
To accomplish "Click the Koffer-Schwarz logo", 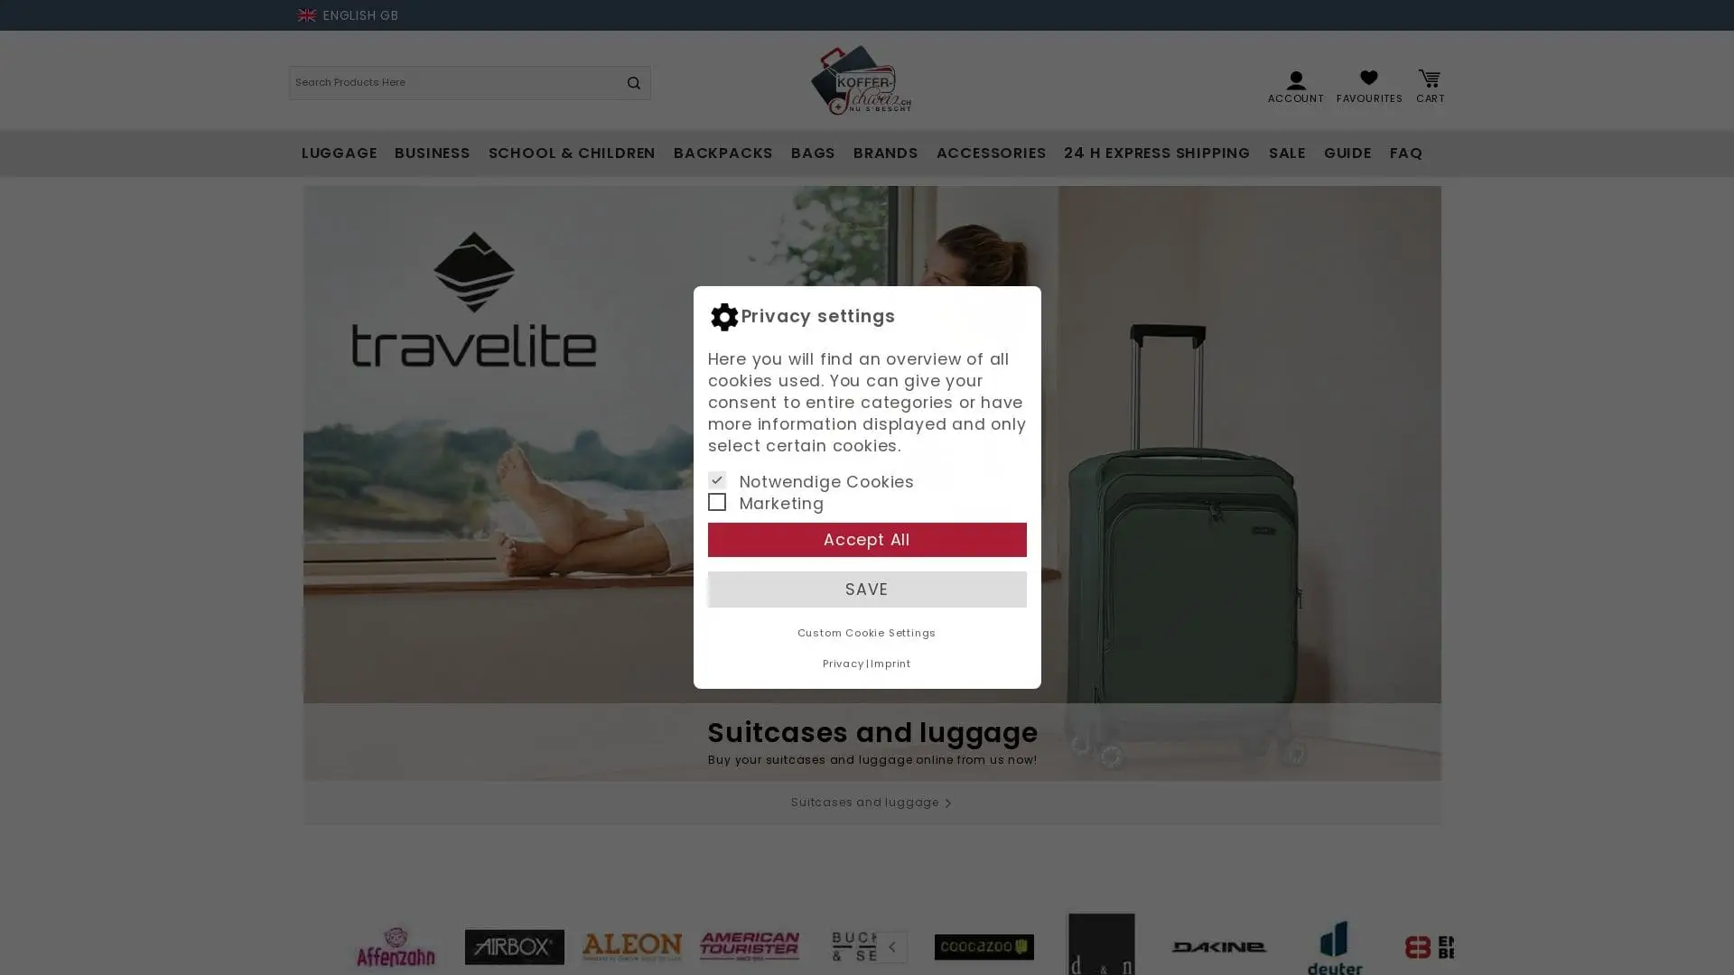I will tap(861, 80).
